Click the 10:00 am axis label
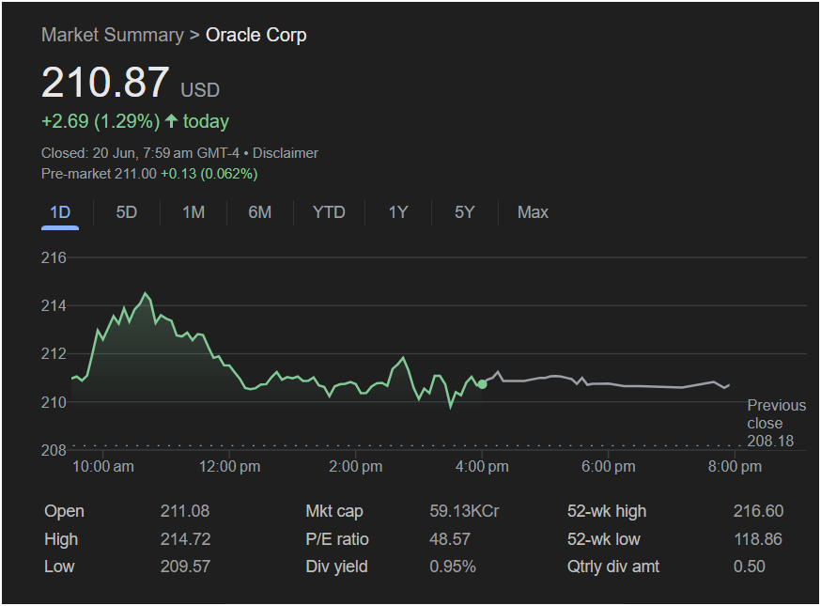This screenshot has width=821, height=606. (x=103, y=467)
